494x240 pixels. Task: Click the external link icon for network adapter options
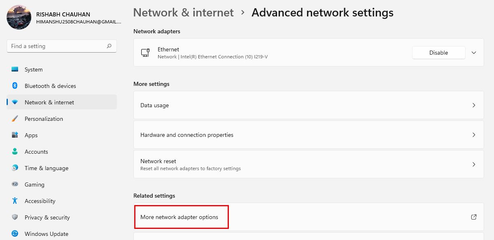click(473, 217)
